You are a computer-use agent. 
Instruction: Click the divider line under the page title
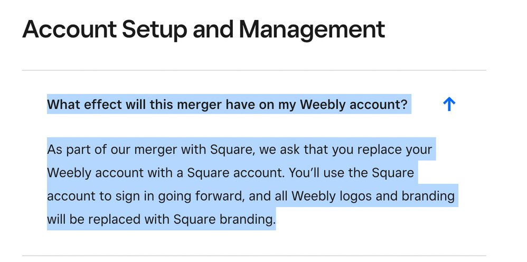click(x=254, y=70)
